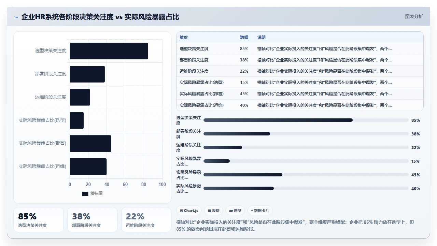This screenshot has height=246, width=437.
Task: Select the 进度 chip
Action: pos(236,211)
